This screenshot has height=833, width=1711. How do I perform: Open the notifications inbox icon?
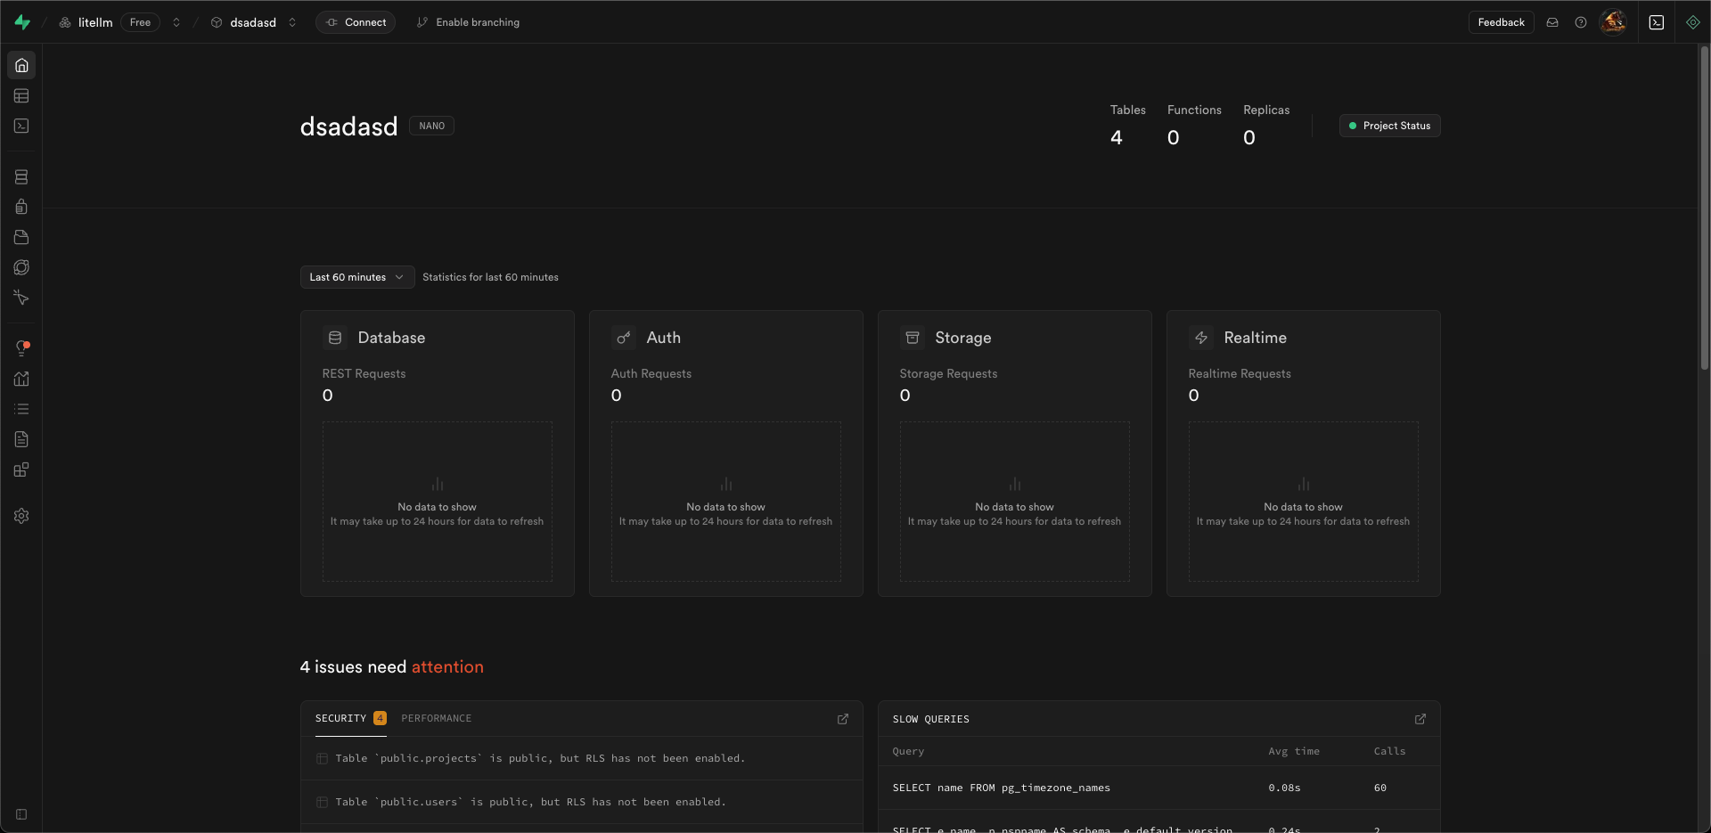click(x=1551, y=22)
